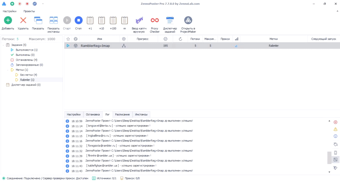The width and height of the screenshot is (340, 181).
Task: Click the log scrollbar down arrow
Action: point(329,172)
